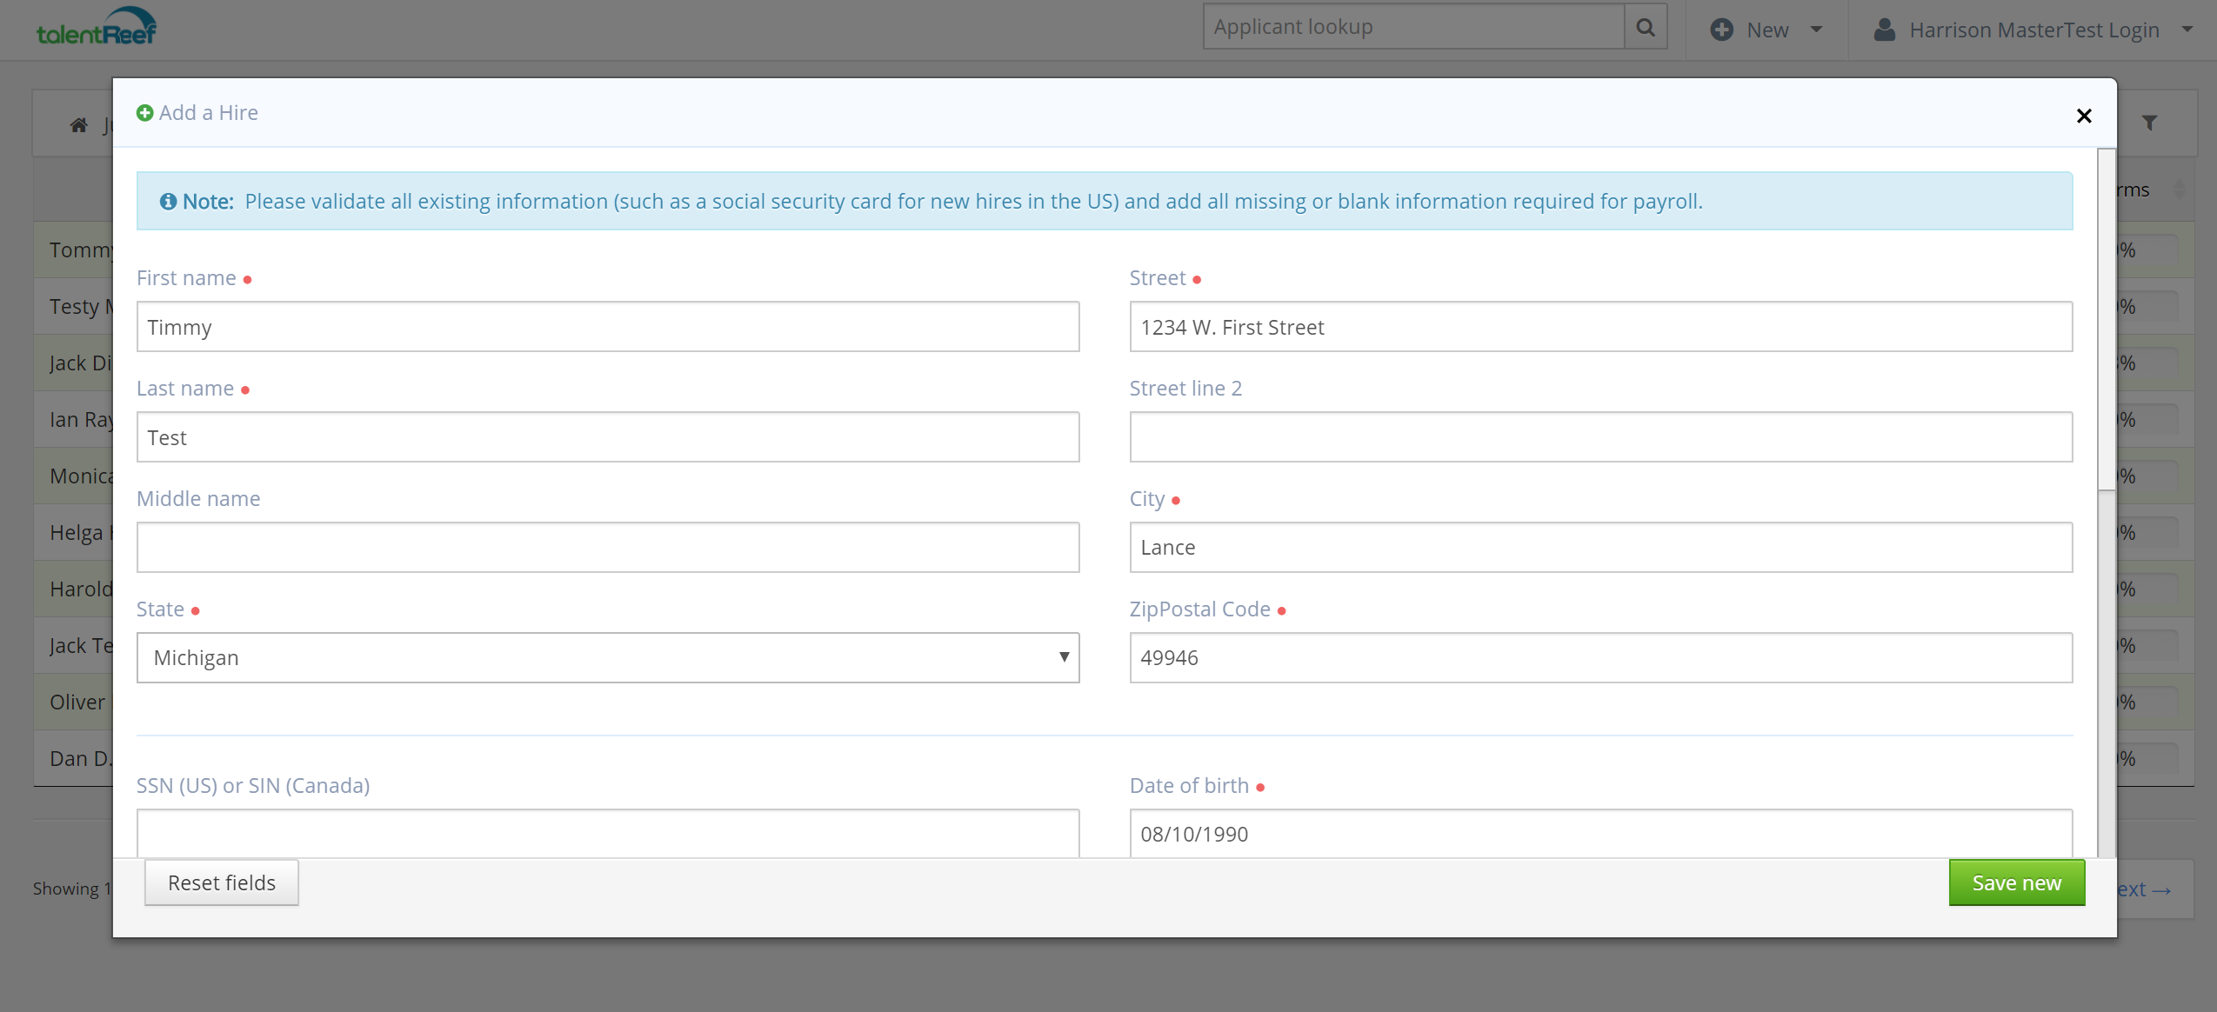Click the Save new button

click(2016, 882)
